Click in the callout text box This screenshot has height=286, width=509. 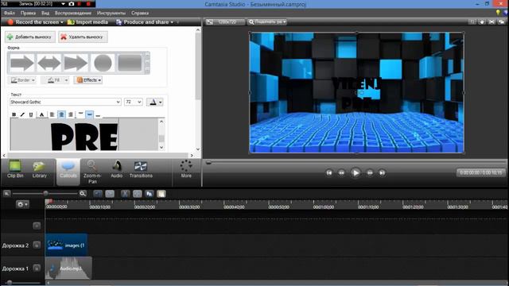[x=84, y=134]
